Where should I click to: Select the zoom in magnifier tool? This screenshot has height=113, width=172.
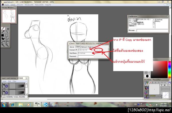[3, 45]
